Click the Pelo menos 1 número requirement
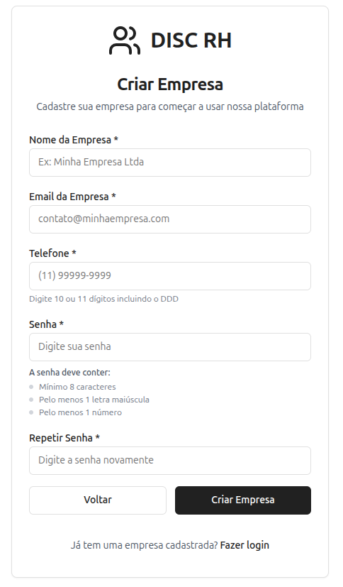Image resolution: width=343 pixels, height=587 pixels. (x=80, y=412)
